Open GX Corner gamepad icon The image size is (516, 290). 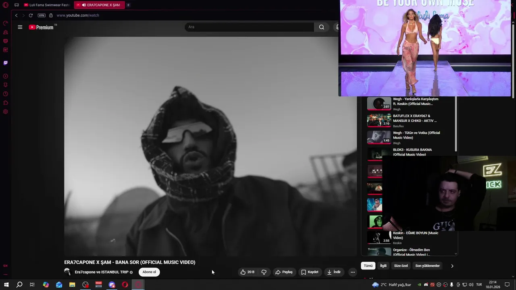[17, 5]
